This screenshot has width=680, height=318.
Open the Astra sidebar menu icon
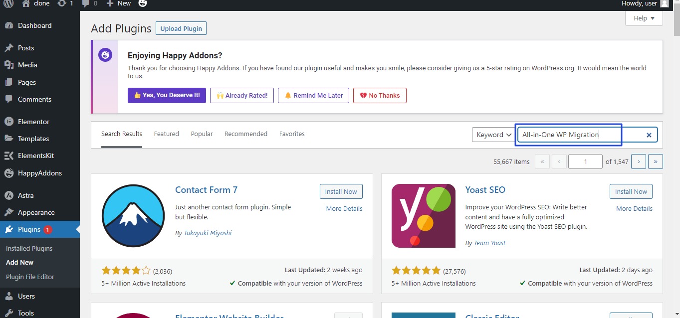[x=8, y=195]
